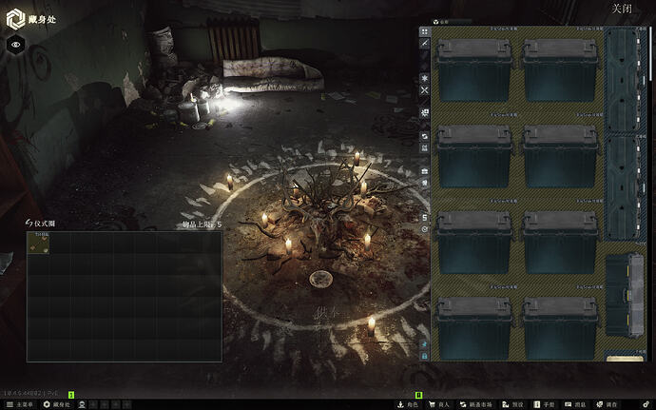Click the 仪式圈 panel title

tap(45, 224)
